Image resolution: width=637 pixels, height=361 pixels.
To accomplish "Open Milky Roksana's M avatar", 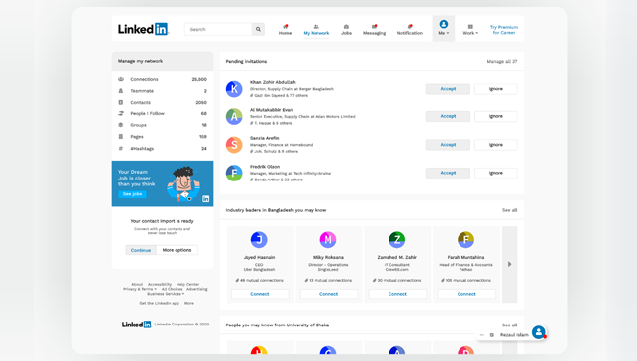I will point(328,239).
